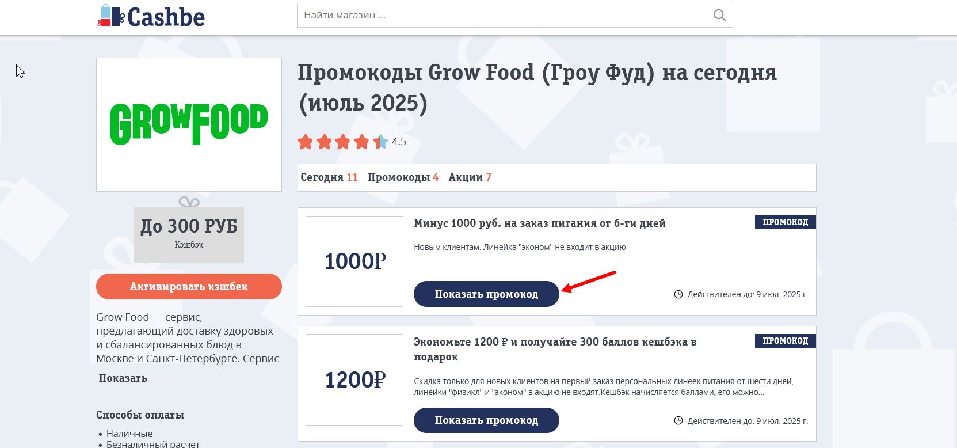Focus the "Найти магазин" search field
Screen dimensions: 957x448
[514, 16]
